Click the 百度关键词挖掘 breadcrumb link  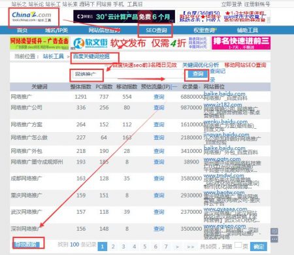(x=91, y=56)
